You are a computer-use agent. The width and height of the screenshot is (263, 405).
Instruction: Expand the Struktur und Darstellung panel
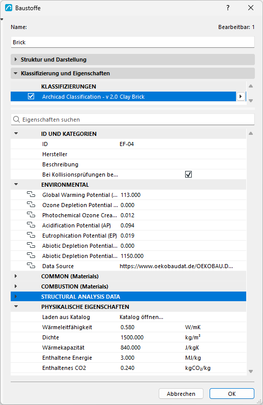(16, 60)
